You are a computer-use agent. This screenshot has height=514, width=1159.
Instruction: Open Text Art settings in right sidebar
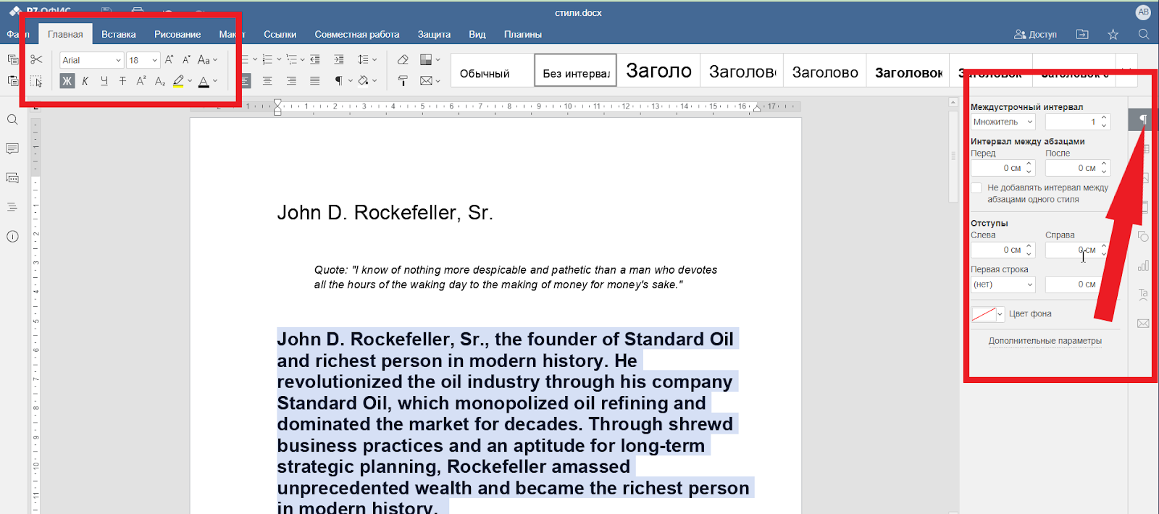click(1143, 294)
